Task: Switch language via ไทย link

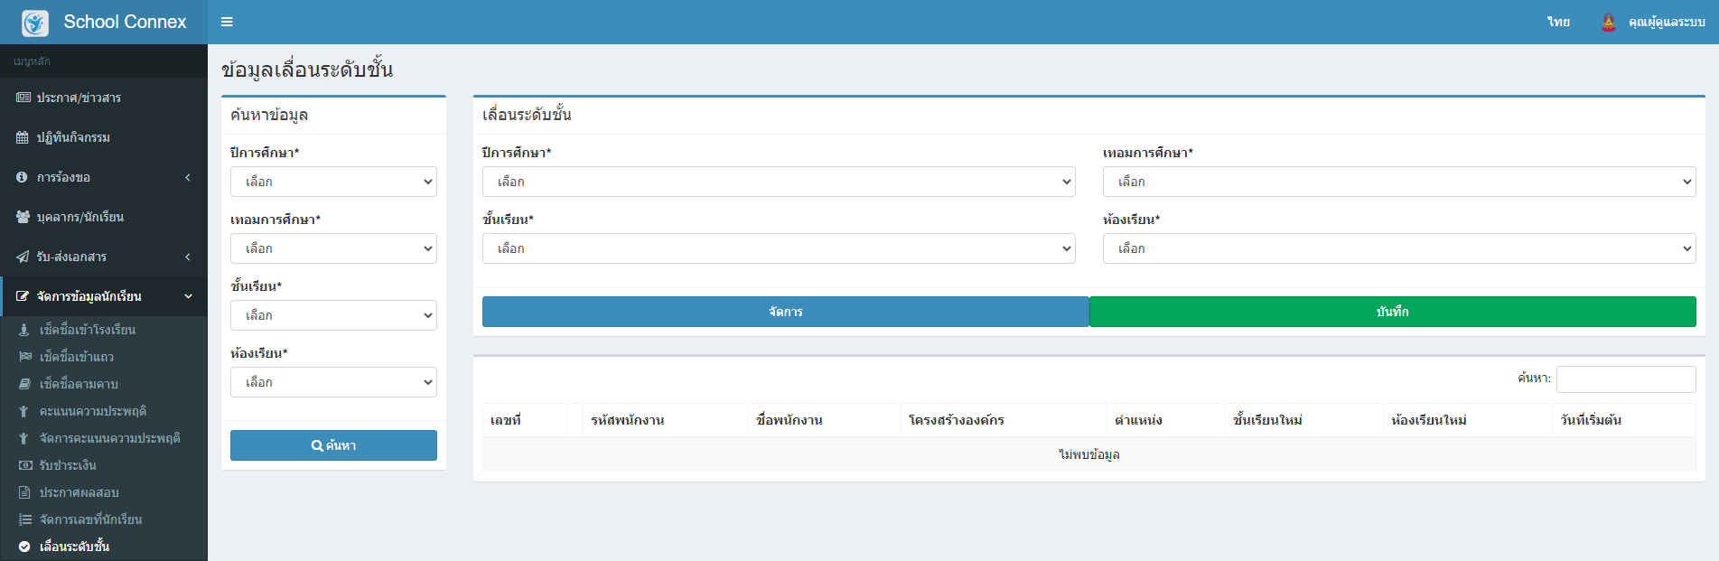Action: coord(1558,22)
